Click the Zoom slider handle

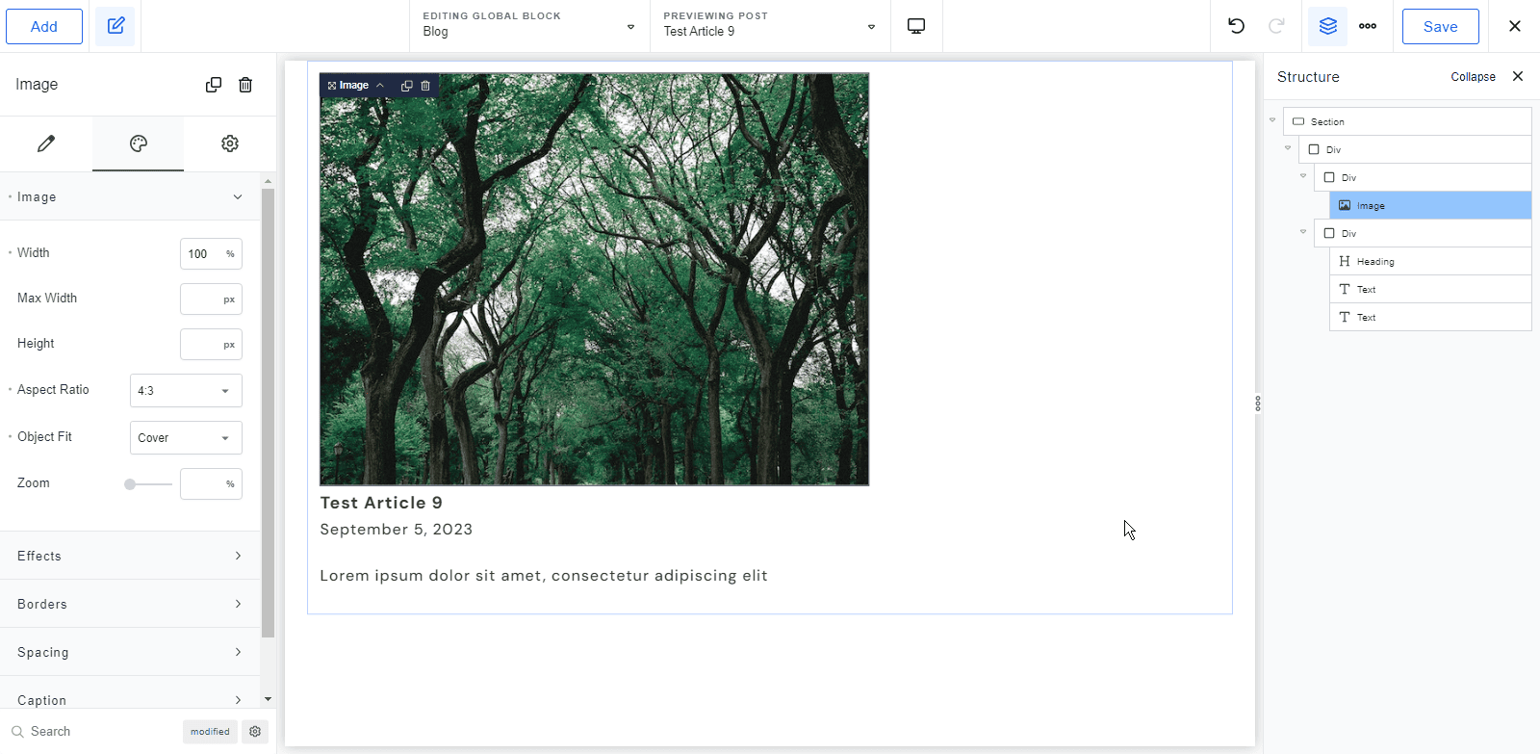[130, 484]
